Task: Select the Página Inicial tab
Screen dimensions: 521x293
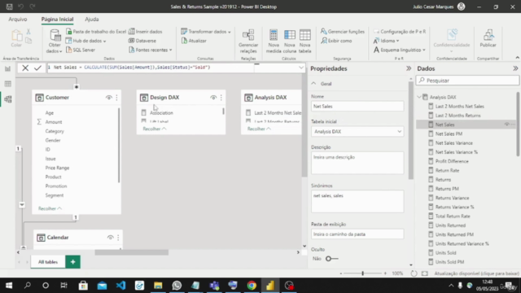Action: point(57,20)
